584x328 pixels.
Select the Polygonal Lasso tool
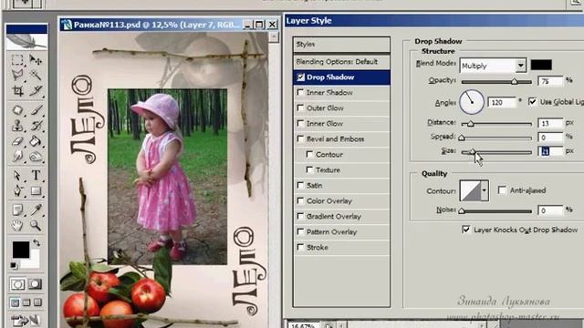(x=17, y=75)
